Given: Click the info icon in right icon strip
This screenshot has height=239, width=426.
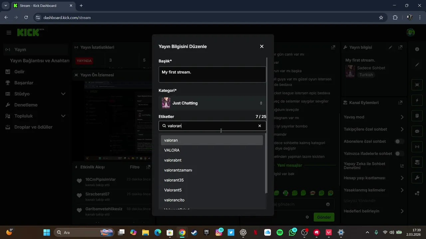Looking at the screenshot, I should click(x=417, y=49).
